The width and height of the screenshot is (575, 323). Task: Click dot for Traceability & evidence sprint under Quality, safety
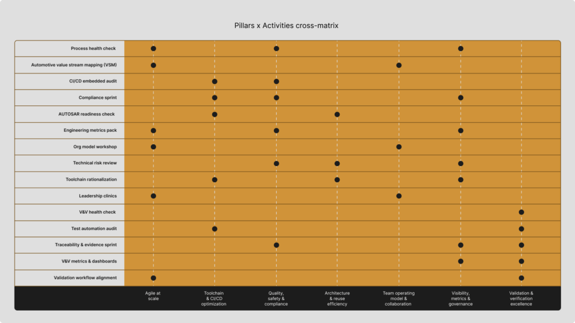(x=276, y=245)
